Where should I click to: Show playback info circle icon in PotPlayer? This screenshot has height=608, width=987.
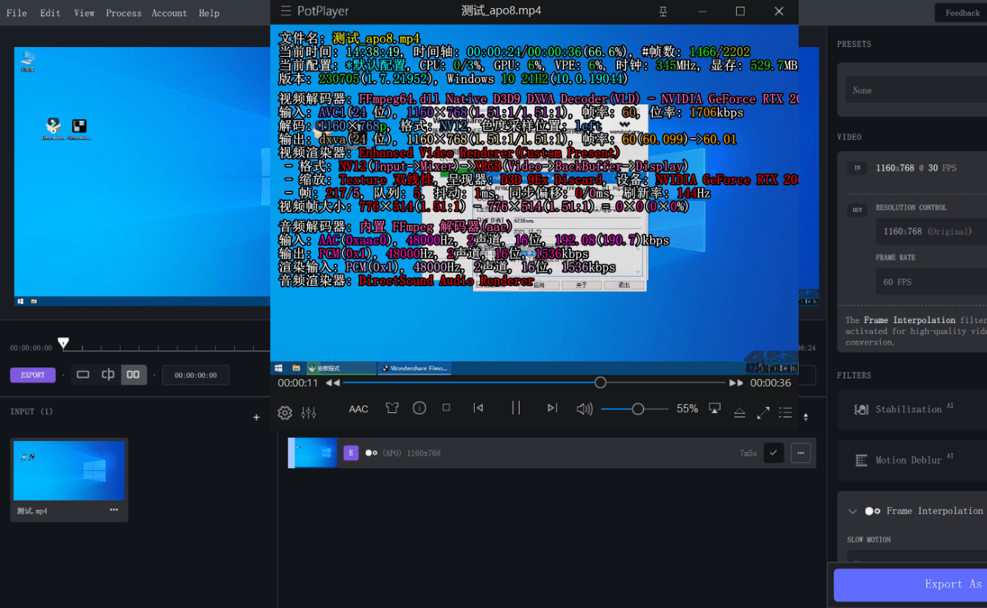(x=420, y=408)
